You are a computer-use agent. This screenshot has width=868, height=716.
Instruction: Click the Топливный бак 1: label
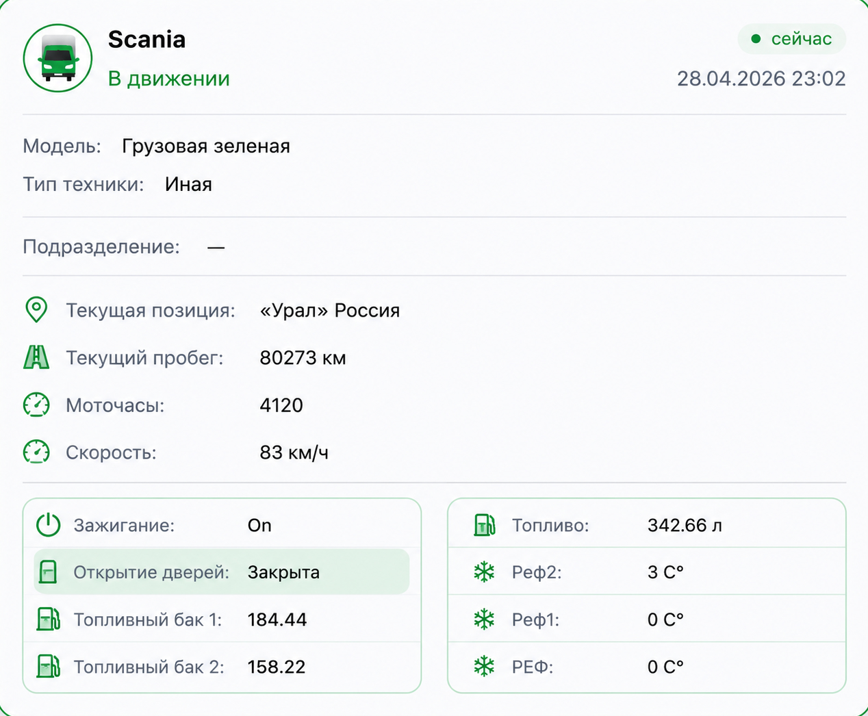pyautogui.click(x=148, y=619)
